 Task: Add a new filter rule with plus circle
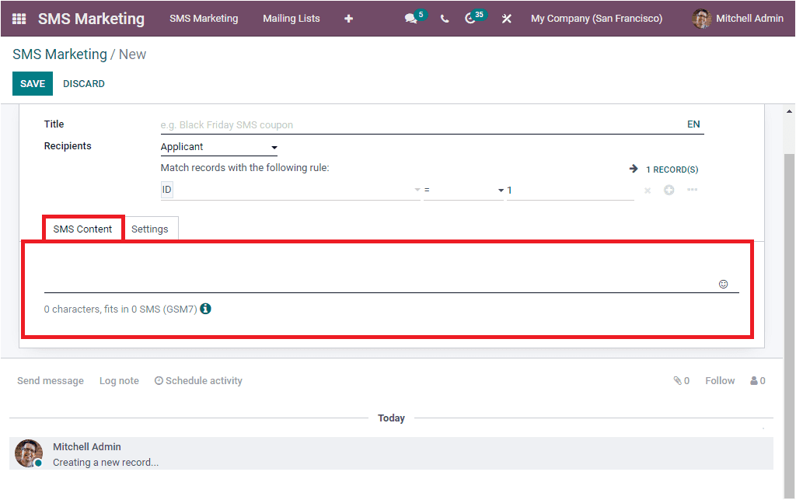click(x=669, y=190)
